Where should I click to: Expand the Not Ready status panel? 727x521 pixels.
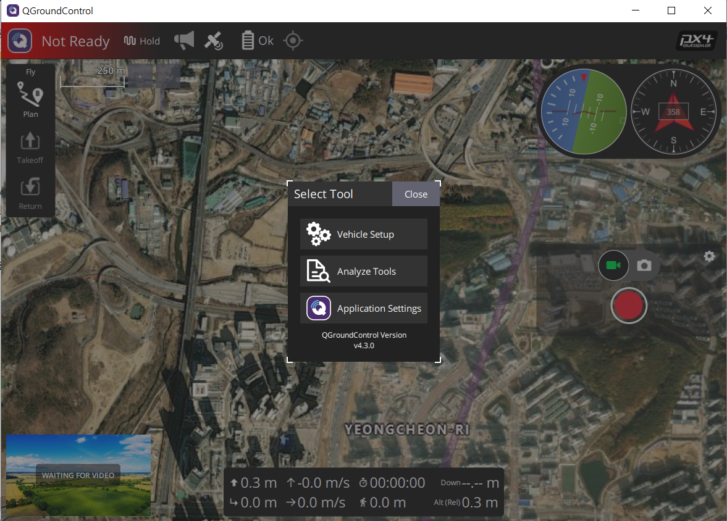[75, 41]
